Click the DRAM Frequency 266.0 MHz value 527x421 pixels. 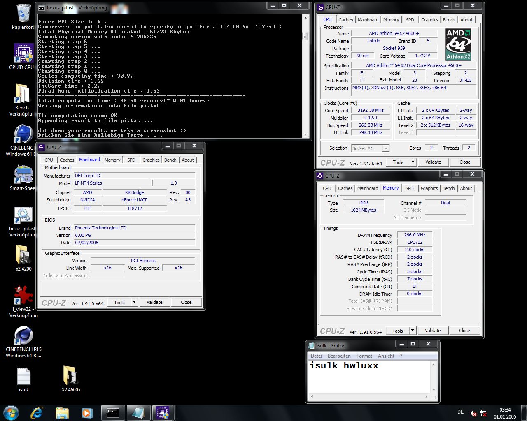(415, 235)
